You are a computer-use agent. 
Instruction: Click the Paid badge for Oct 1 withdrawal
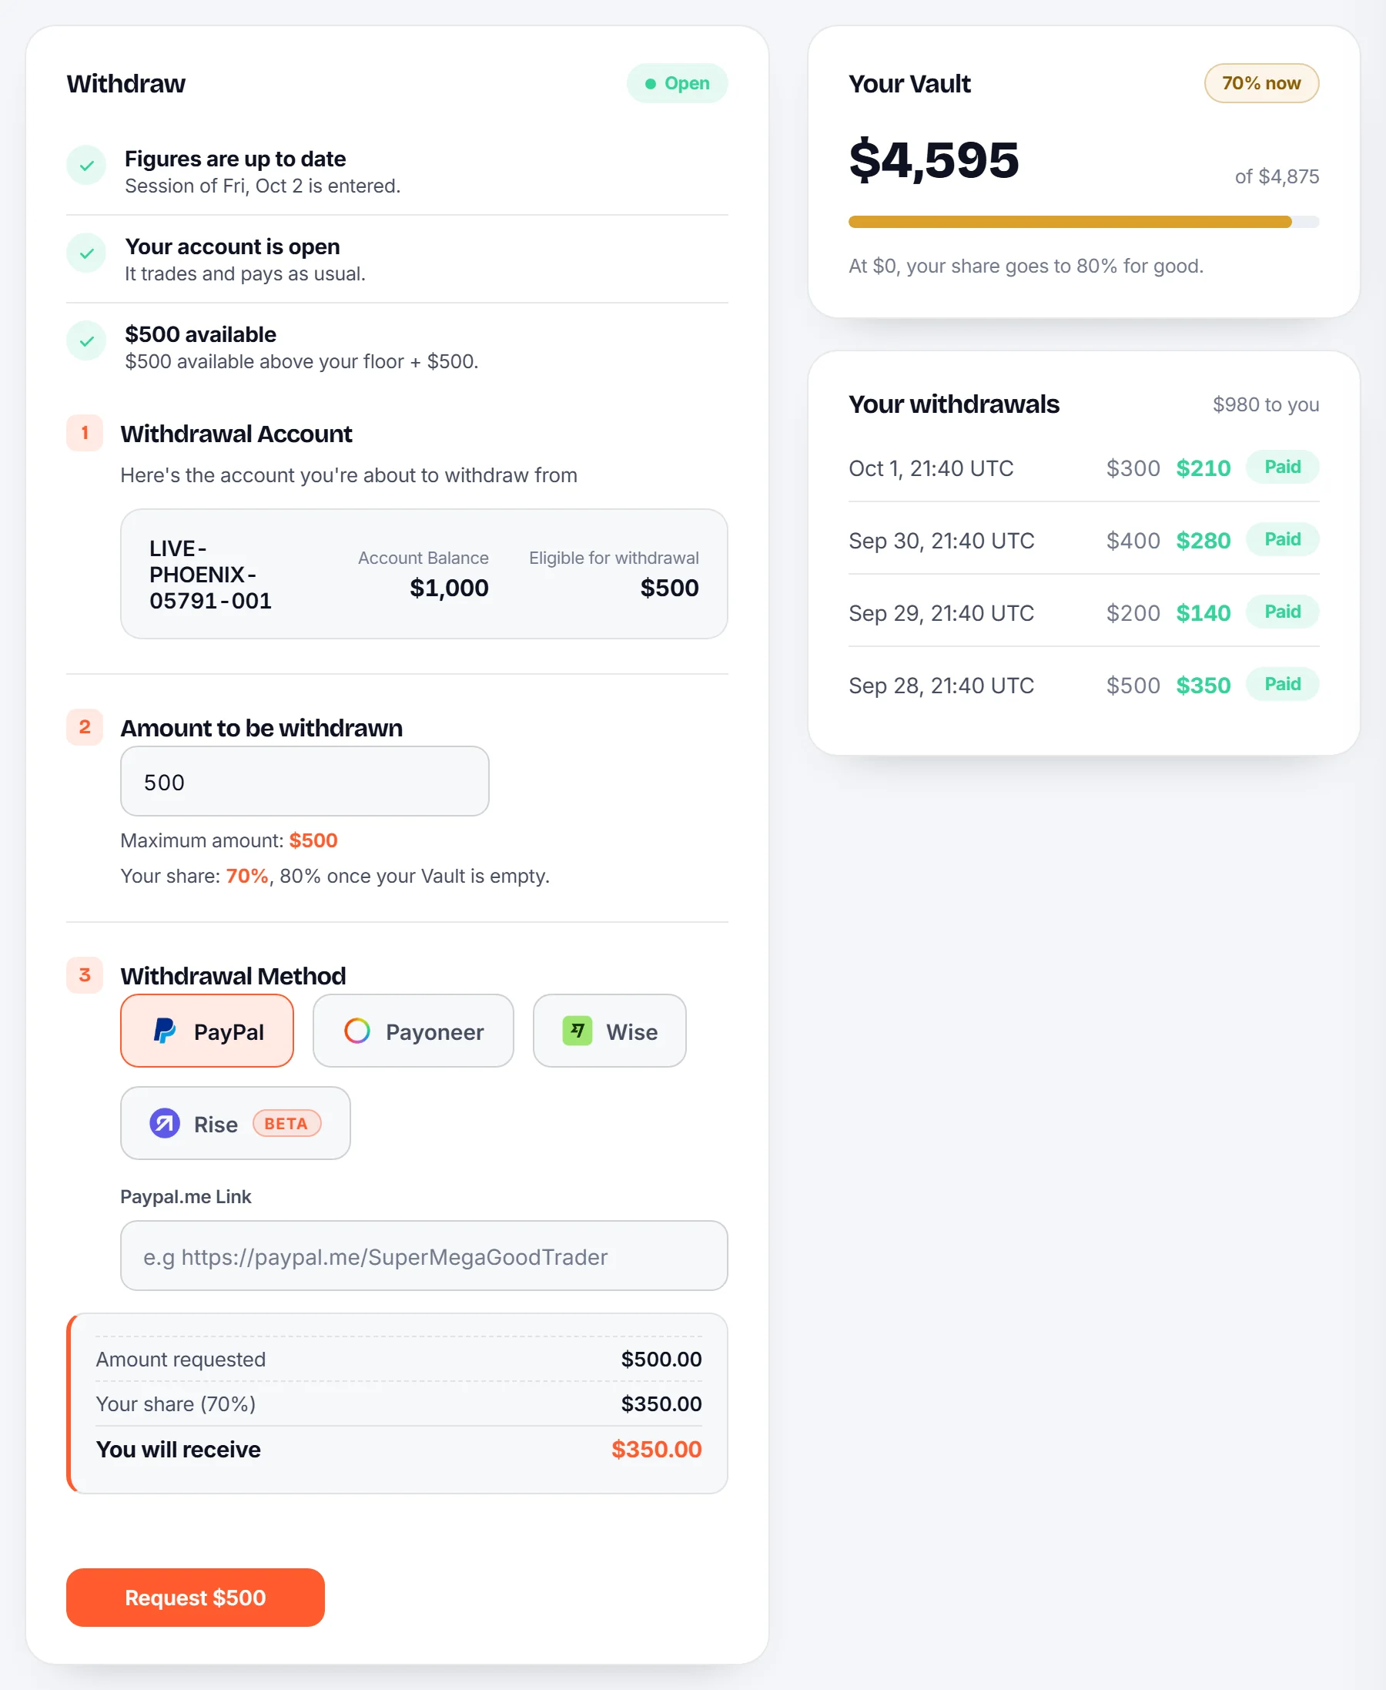coord(1282,468)
